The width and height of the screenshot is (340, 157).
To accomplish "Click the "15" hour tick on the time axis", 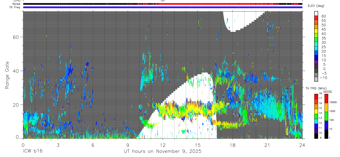I will click(x=197, y=145).
